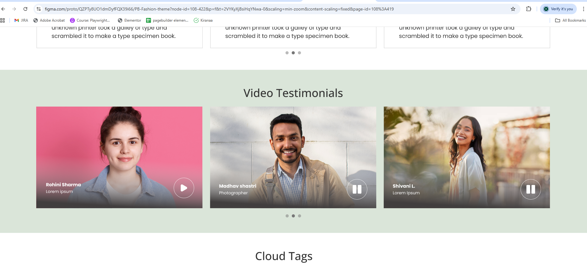Click the Rohini Sharma name label
Viewport: 587px width, 270px height.
click(63, 185)
